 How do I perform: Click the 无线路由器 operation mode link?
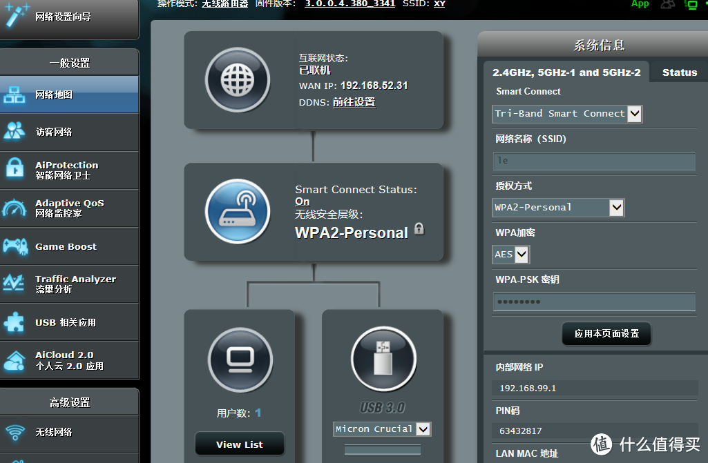click(x=225, y=3)
